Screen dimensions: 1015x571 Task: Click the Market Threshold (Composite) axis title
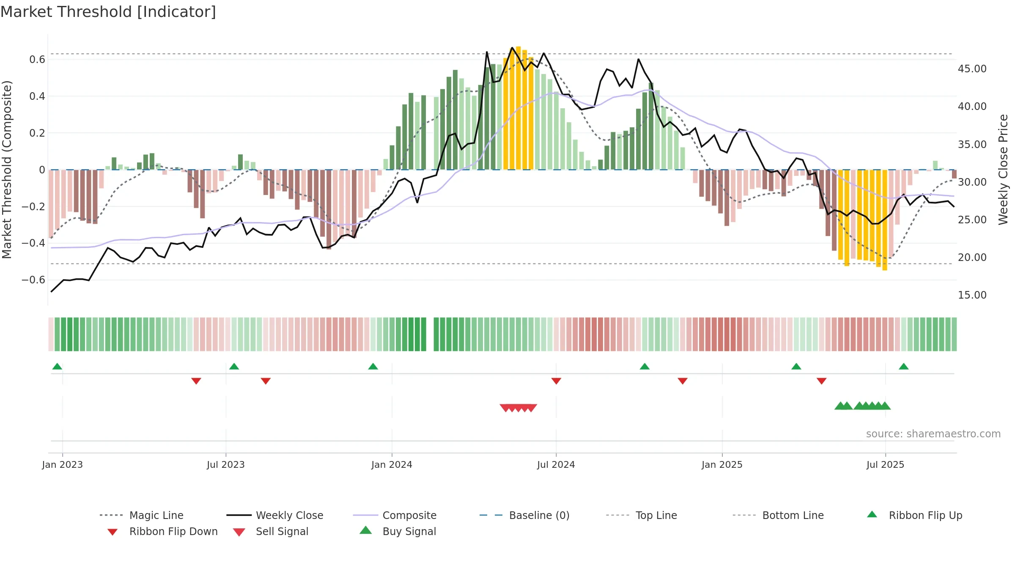pyautogui.click(x=7, y=170)
